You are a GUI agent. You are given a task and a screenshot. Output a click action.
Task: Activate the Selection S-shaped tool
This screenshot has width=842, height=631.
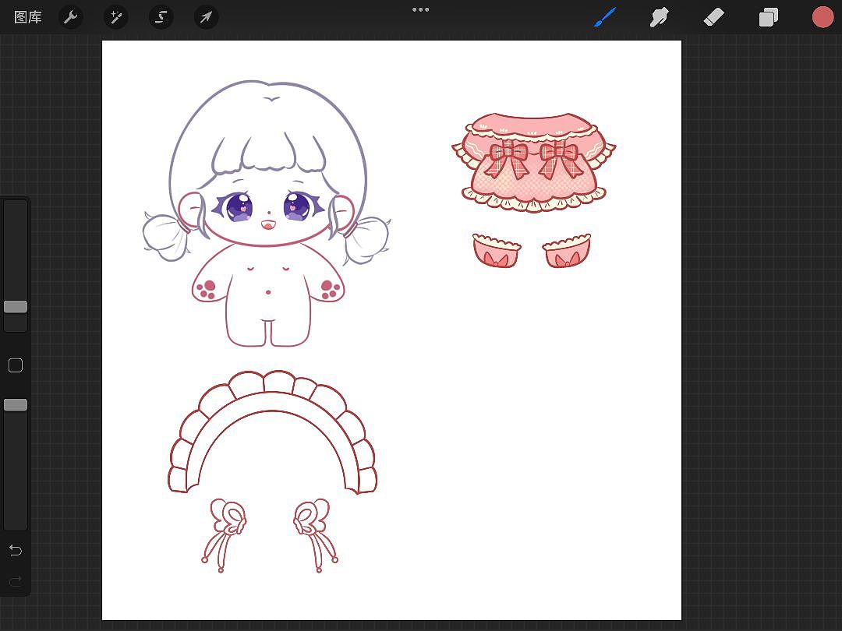tap(161, 17)
